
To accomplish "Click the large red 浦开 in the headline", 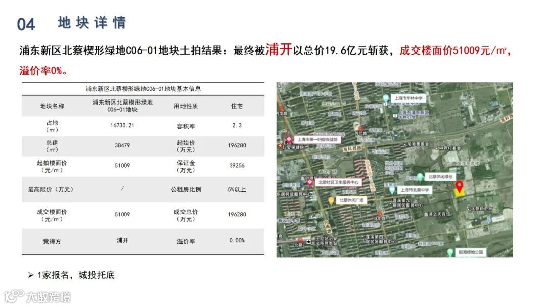I will [279, 49].
